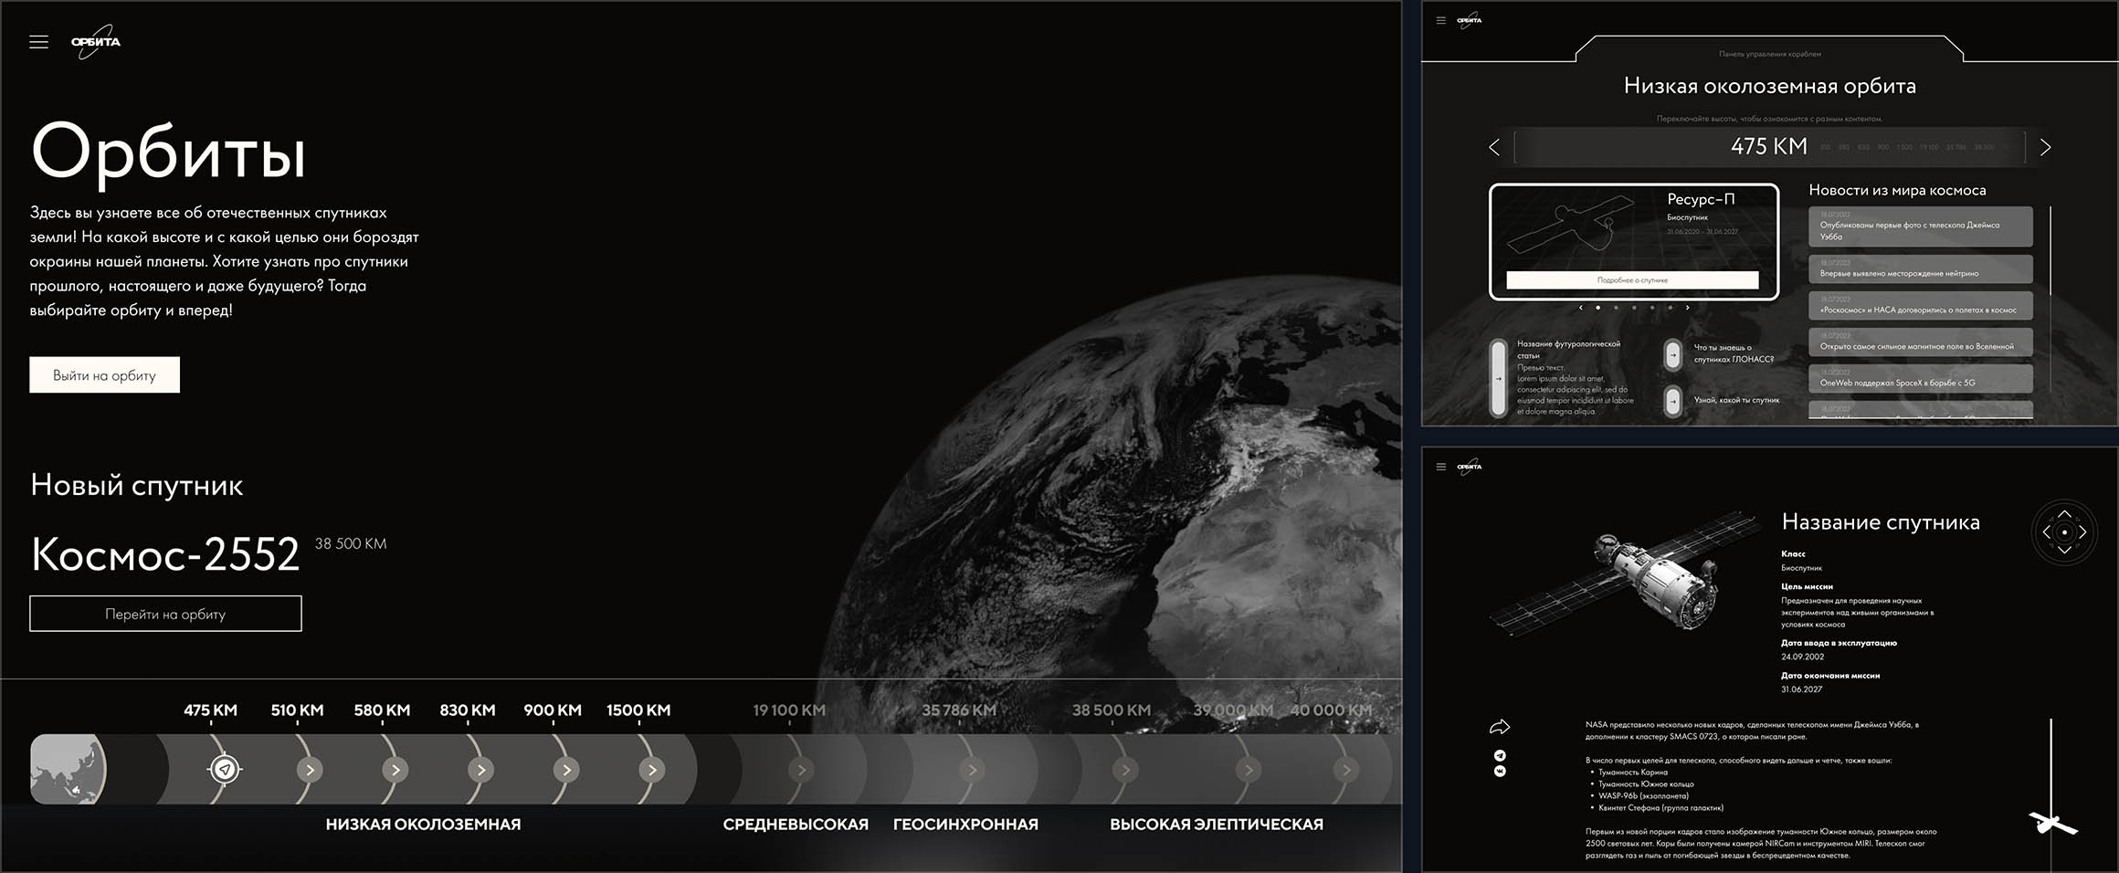2119x873 pixels.
Task: Open hamburger menu on the satellite detail screen
Action: pos(1441,467)
